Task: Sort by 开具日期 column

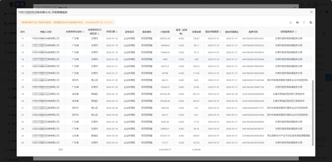Action: tap(117, 32)
